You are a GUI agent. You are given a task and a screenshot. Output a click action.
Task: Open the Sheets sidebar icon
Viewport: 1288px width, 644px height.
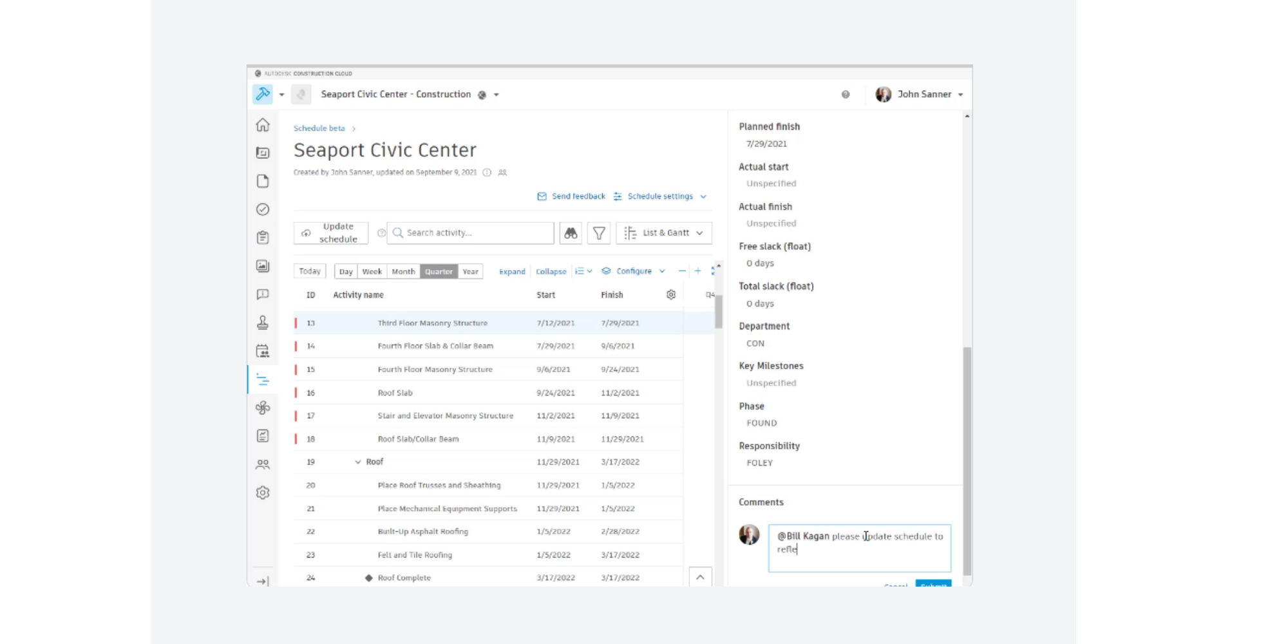[x=263, y=153]
